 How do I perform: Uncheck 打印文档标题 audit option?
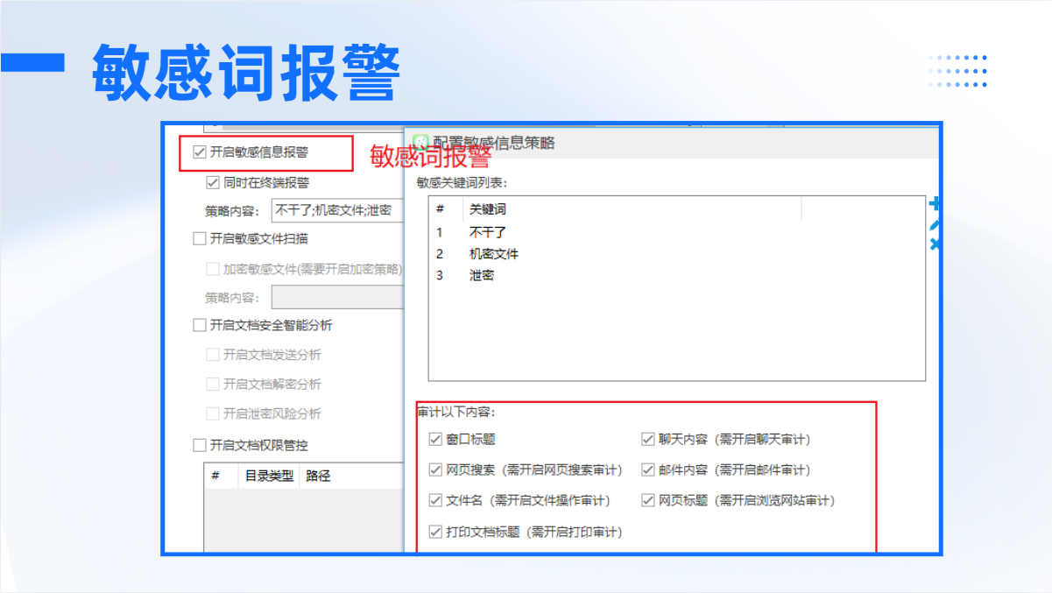point(435,532)
